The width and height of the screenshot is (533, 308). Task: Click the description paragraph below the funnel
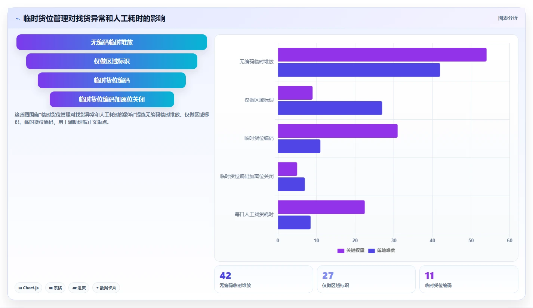111,118
